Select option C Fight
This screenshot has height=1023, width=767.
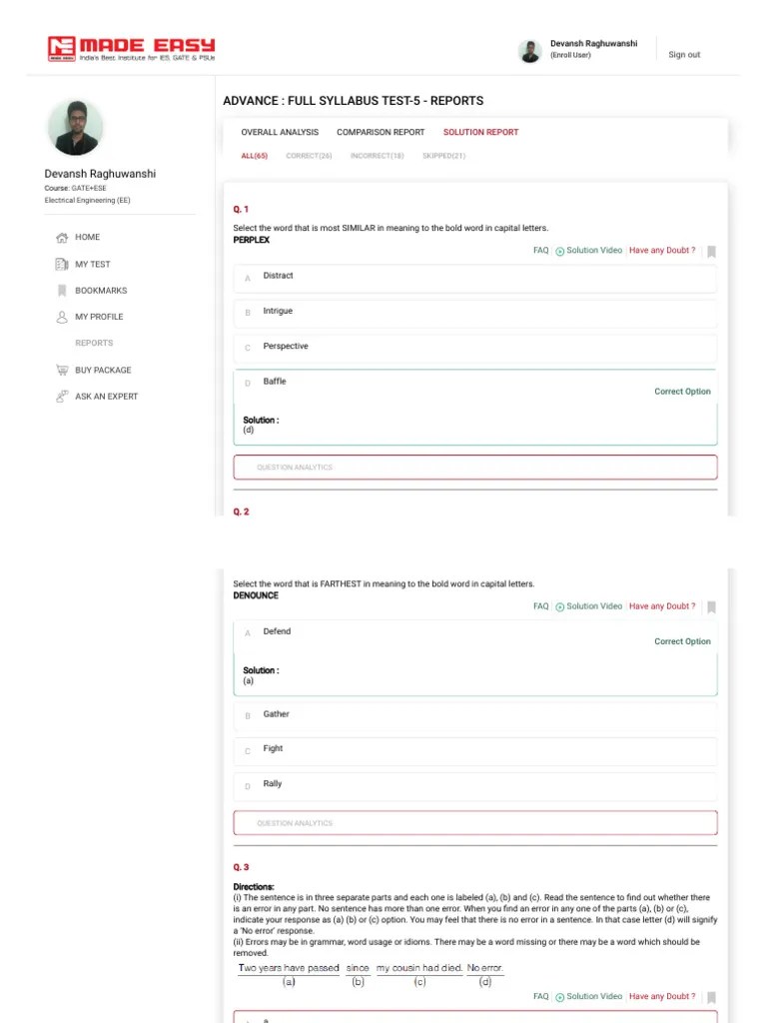[474, 751]
